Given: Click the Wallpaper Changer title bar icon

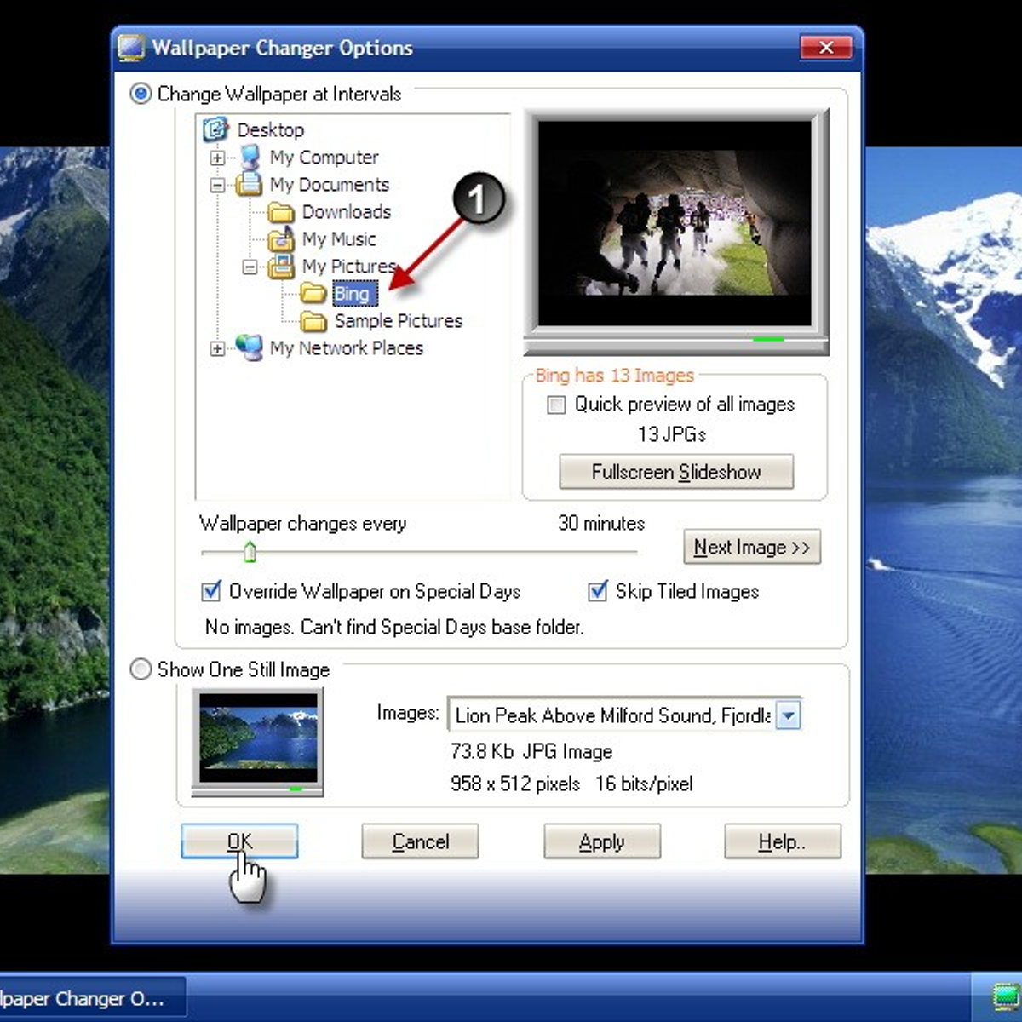Looking at the screenshot, I should point(131,48).
